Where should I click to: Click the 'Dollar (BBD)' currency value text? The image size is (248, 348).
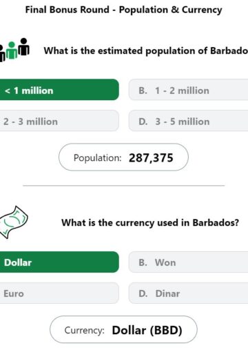click(147, 330)
